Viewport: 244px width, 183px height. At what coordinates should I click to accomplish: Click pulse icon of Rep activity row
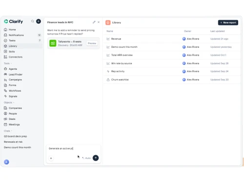click(x=108, y=71)
